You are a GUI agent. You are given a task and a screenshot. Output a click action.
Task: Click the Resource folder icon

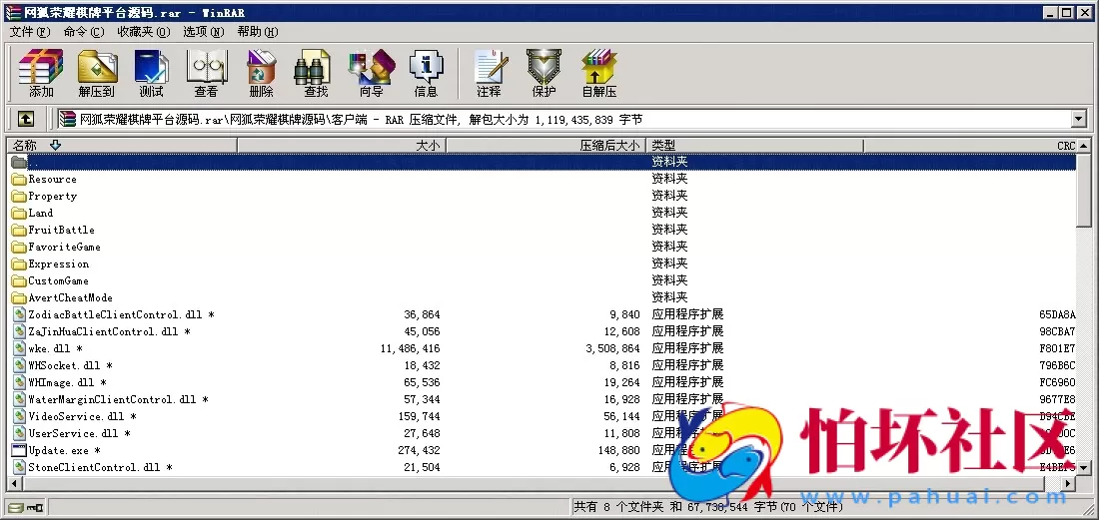pos(19,180)
